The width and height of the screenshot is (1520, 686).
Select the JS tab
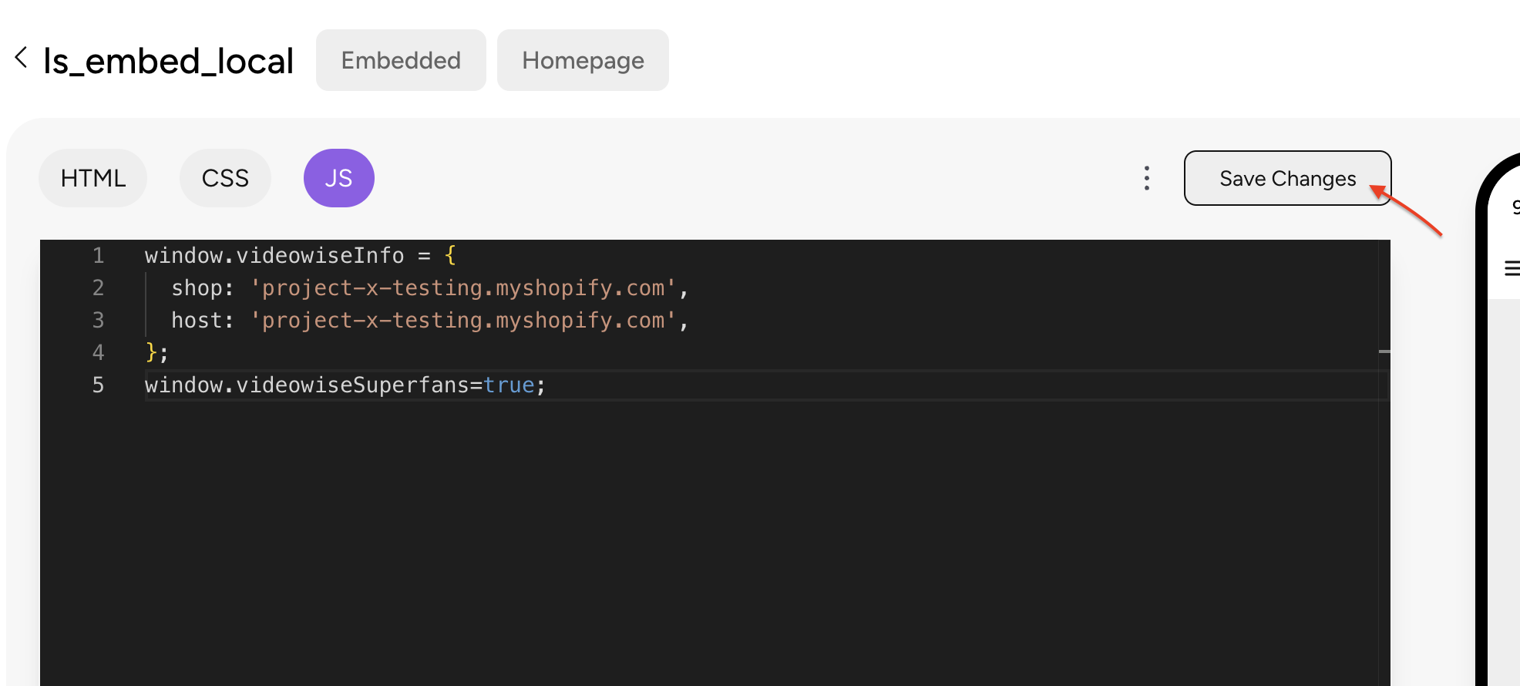point(338,178)
